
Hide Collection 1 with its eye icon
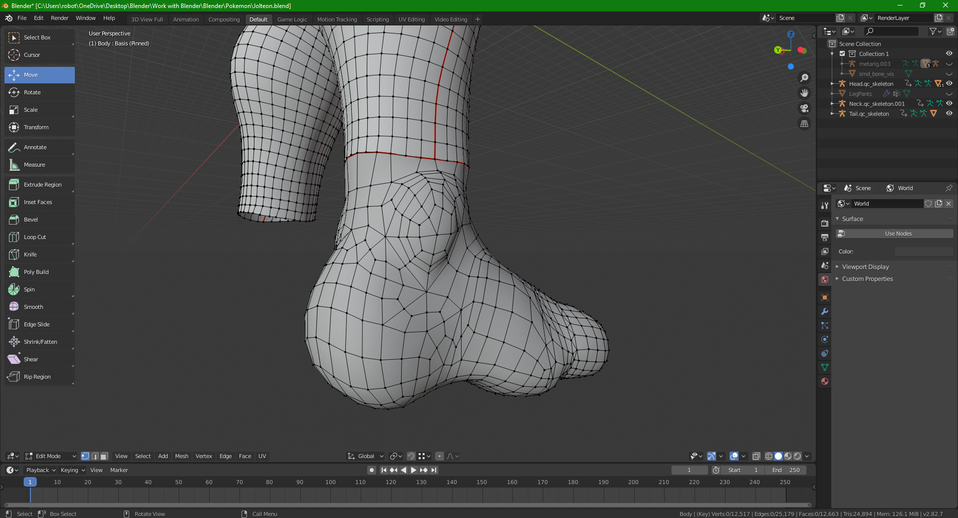tap(949, 54)
